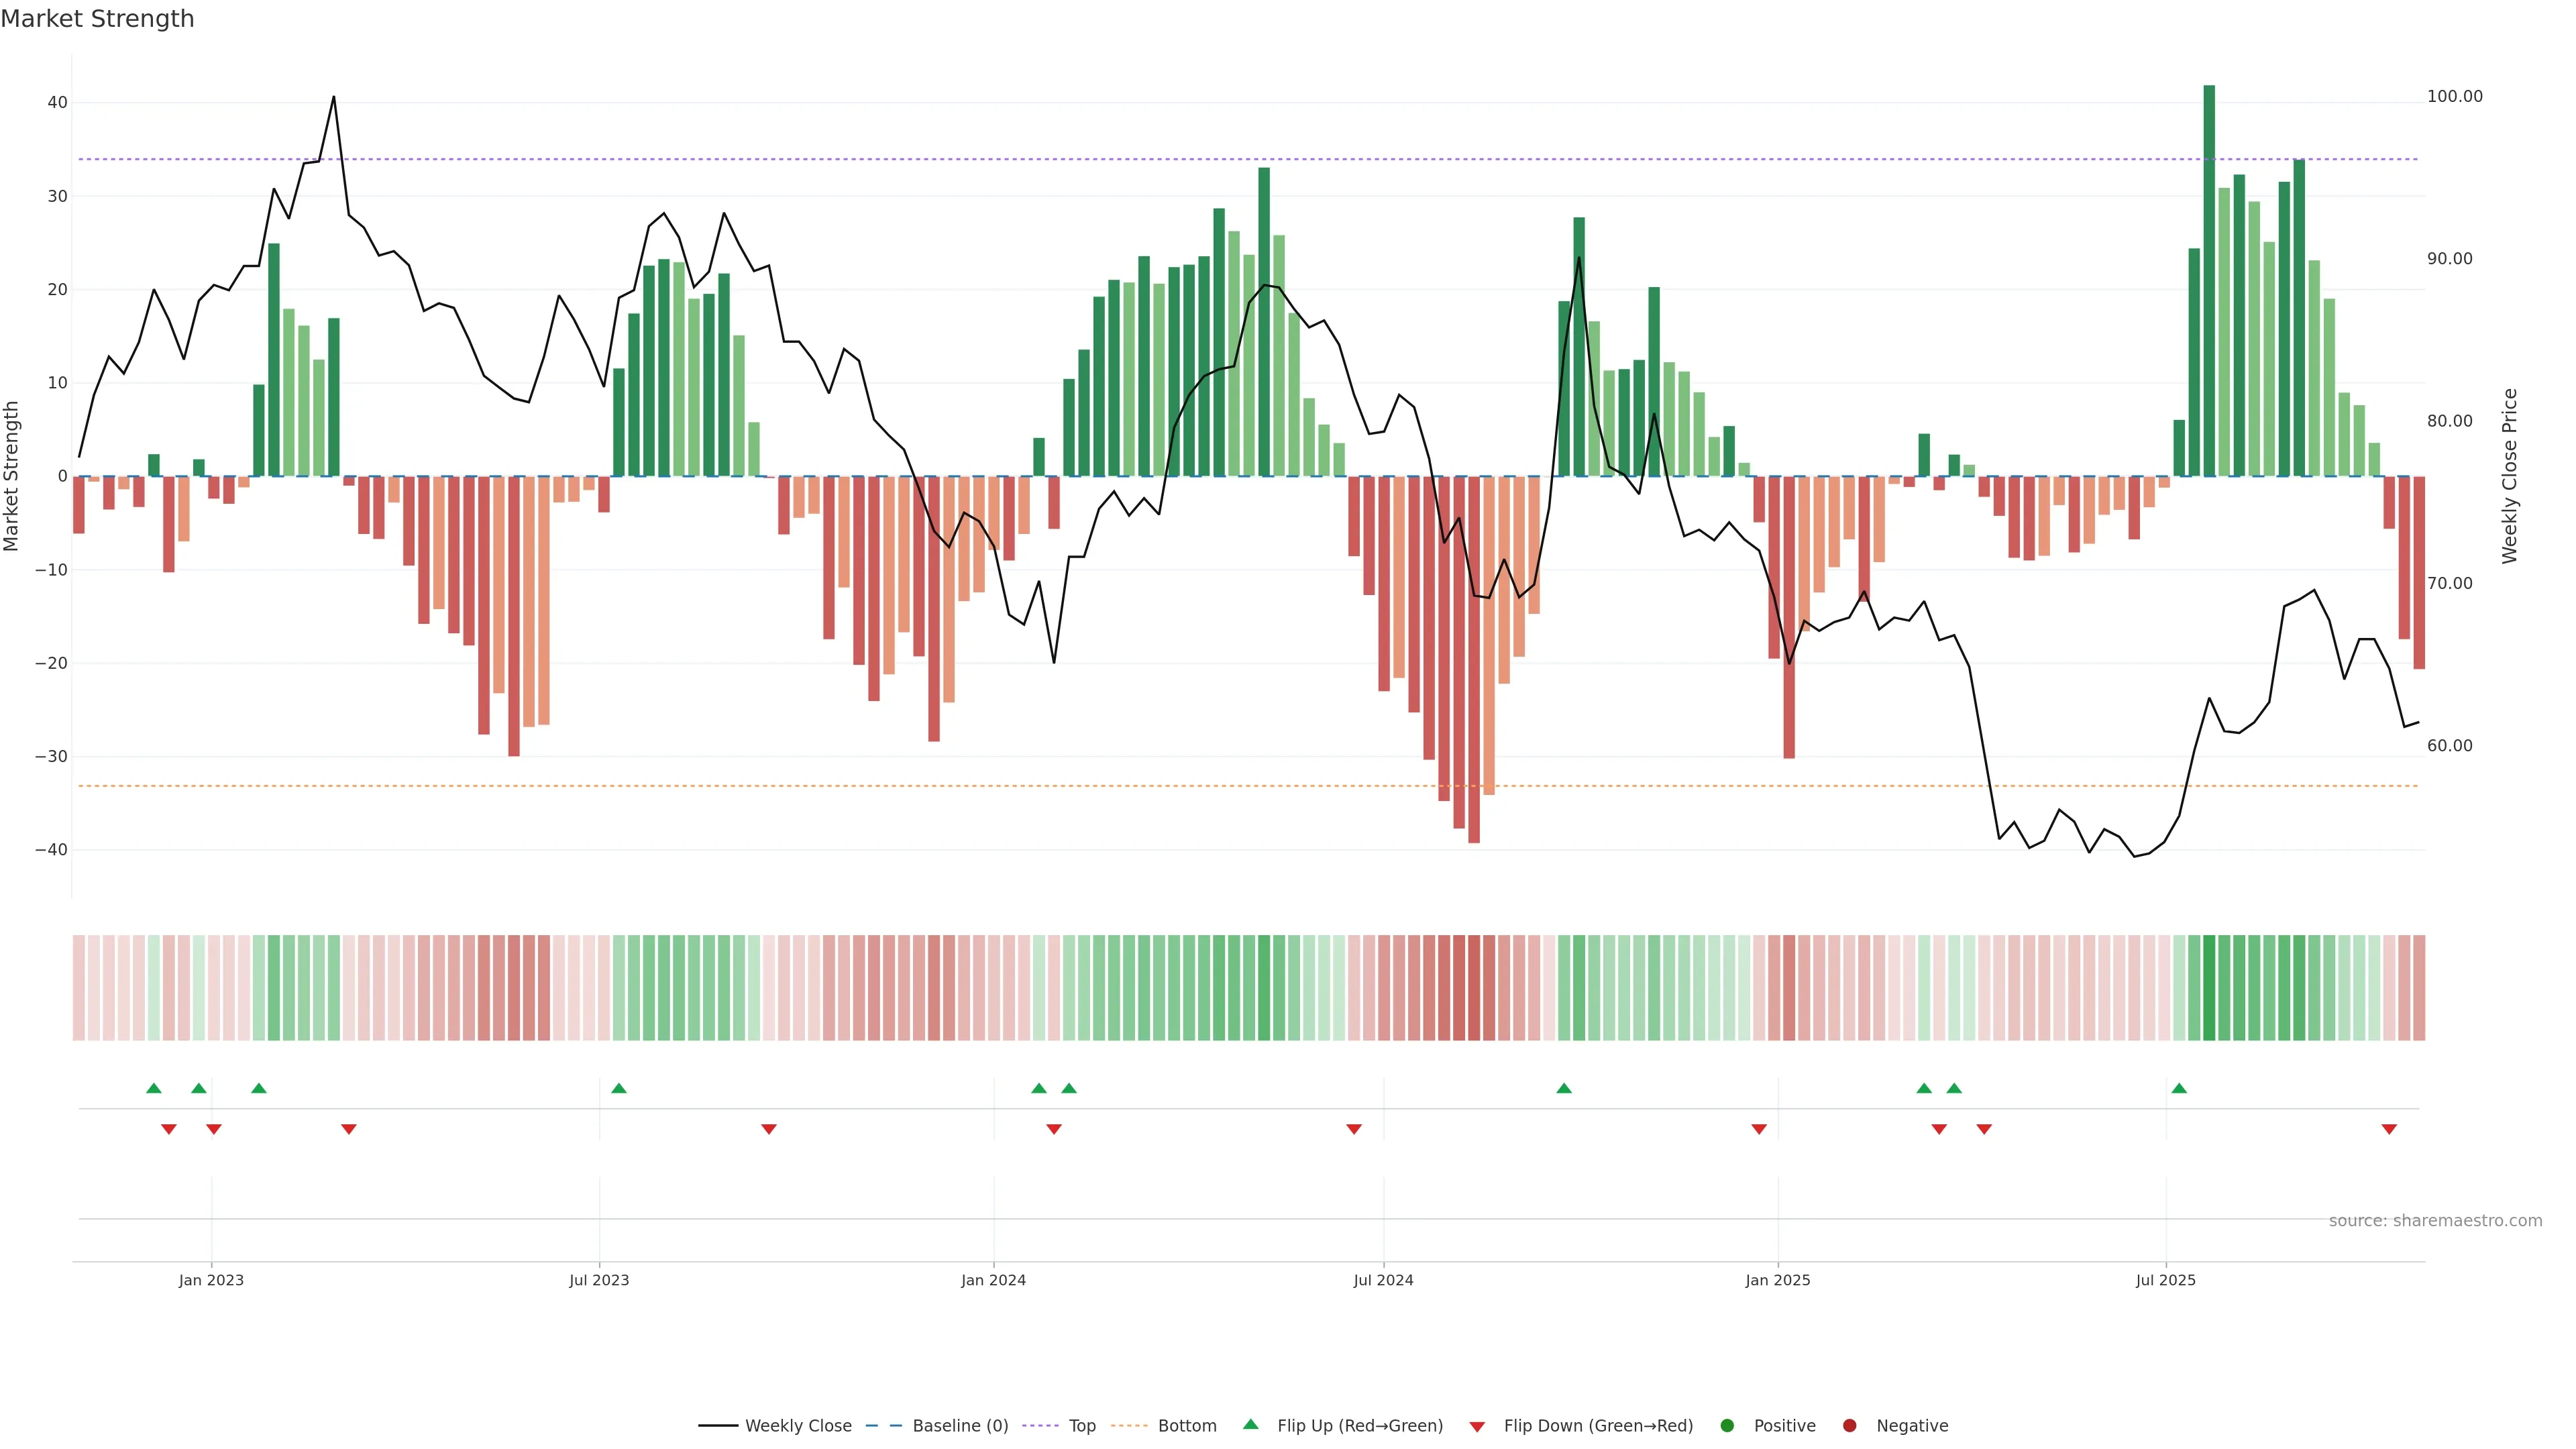Select the flip-up triangle right after Jul 2023
This screenshot has height=1449, width=2576.
(619, 1088)
